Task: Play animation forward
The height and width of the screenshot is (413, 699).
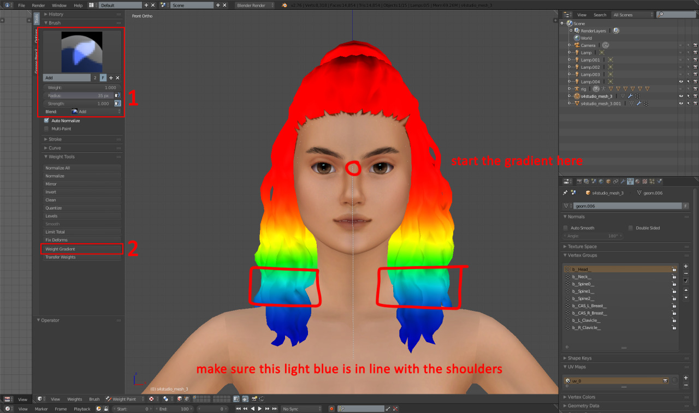Action: [x=260, y=409]
